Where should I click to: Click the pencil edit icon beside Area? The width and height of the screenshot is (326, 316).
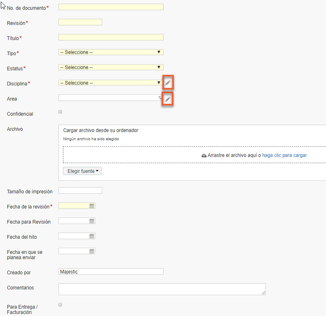pyautogui.click(x=168, y=99)
